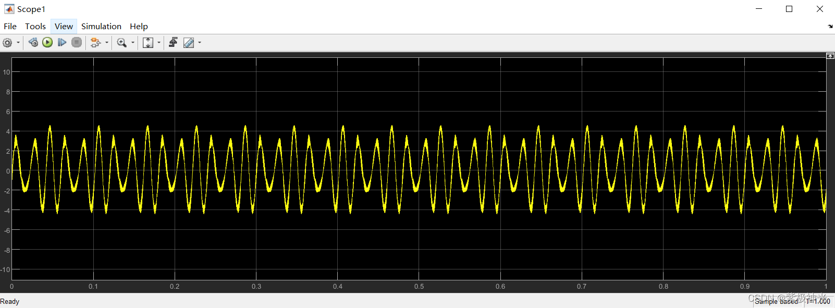Open the Tools menu

pyautogui.click(x=35, y=26)
